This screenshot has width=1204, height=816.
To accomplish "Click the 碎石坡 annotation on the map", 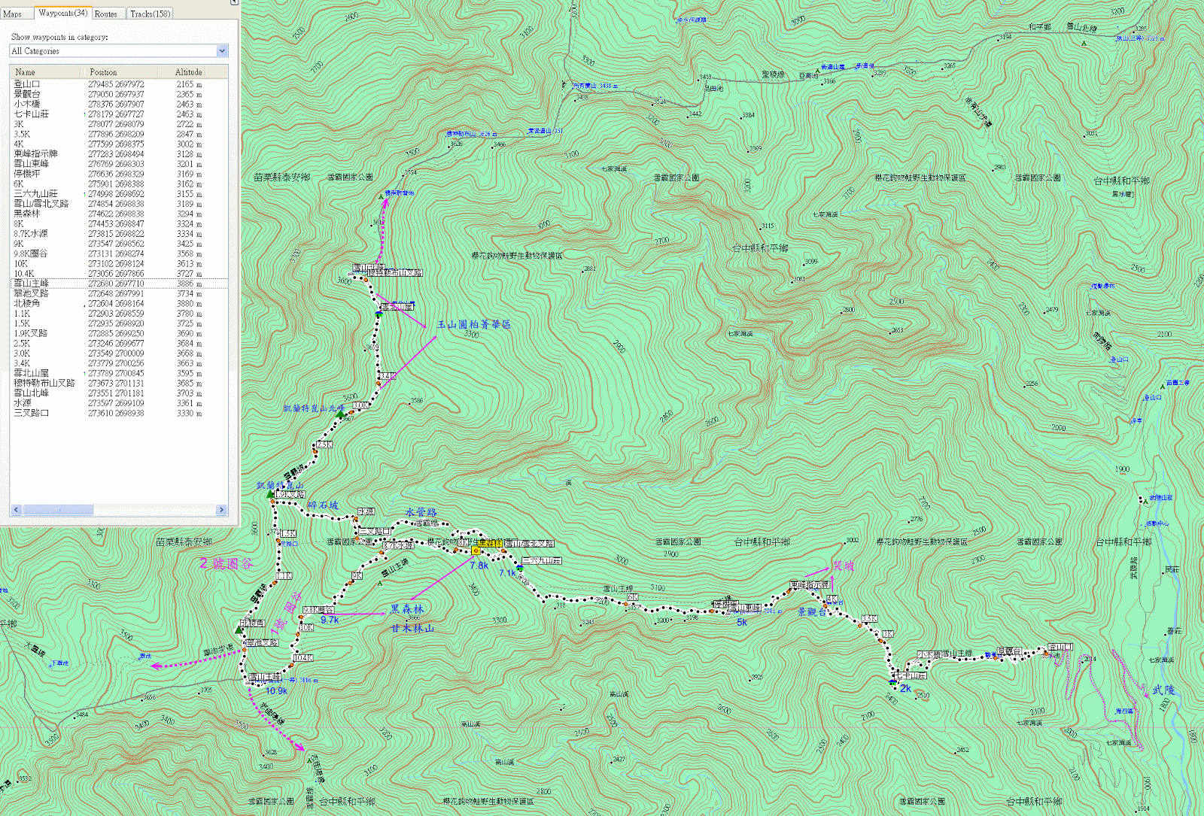I will [323, 505].
